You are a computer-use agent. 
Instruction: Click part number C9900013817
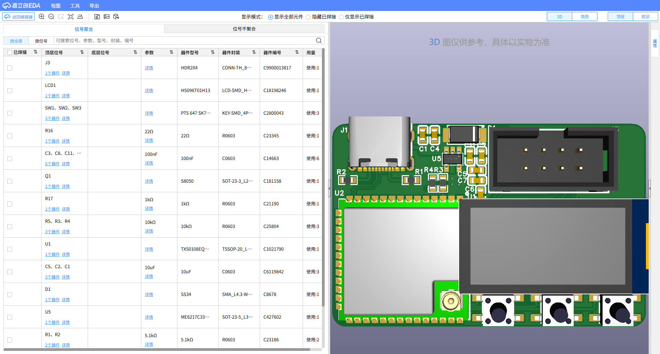[x=277, y=68]
